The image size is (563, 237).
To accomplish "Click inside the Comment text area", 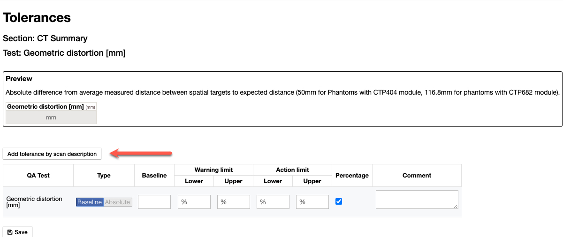I will 417,199.
